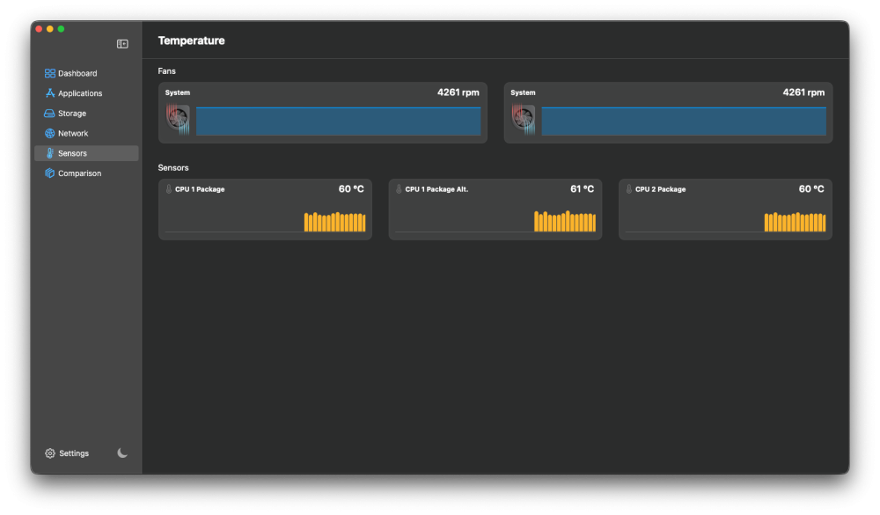Open the Dashboard section
880x515 pixels.
[x=86, y=73]
